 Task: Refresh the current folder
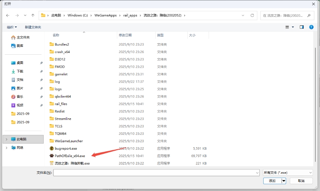[252, 16]
